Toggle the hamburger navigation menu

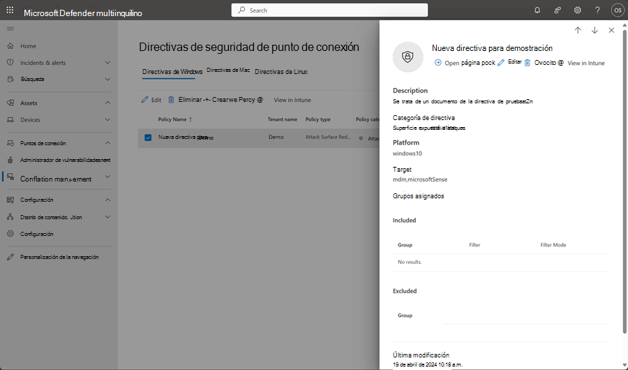pyautogui.click(x=10, y=29)
